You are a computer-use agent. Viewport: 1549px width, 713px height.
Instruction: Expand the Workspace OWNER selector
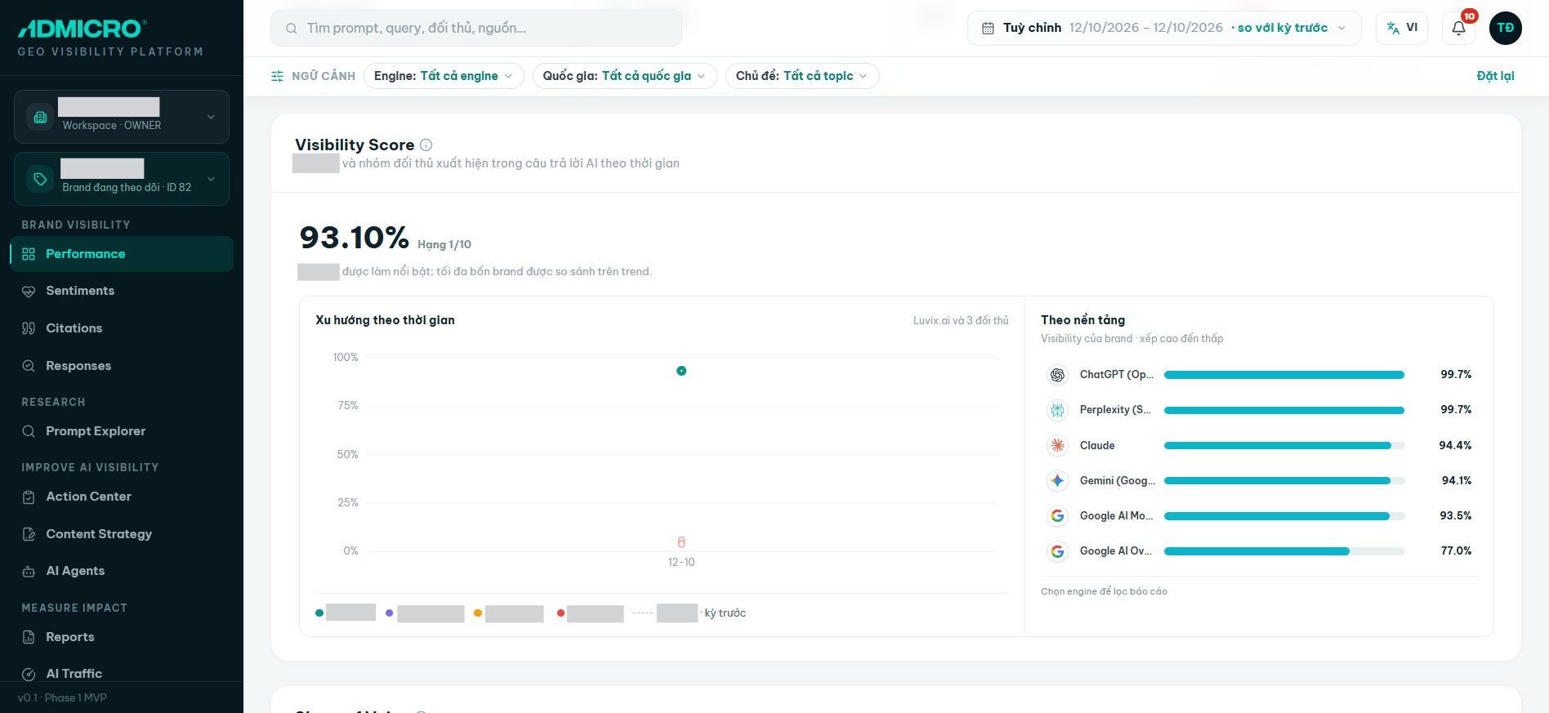coord(122,117)
